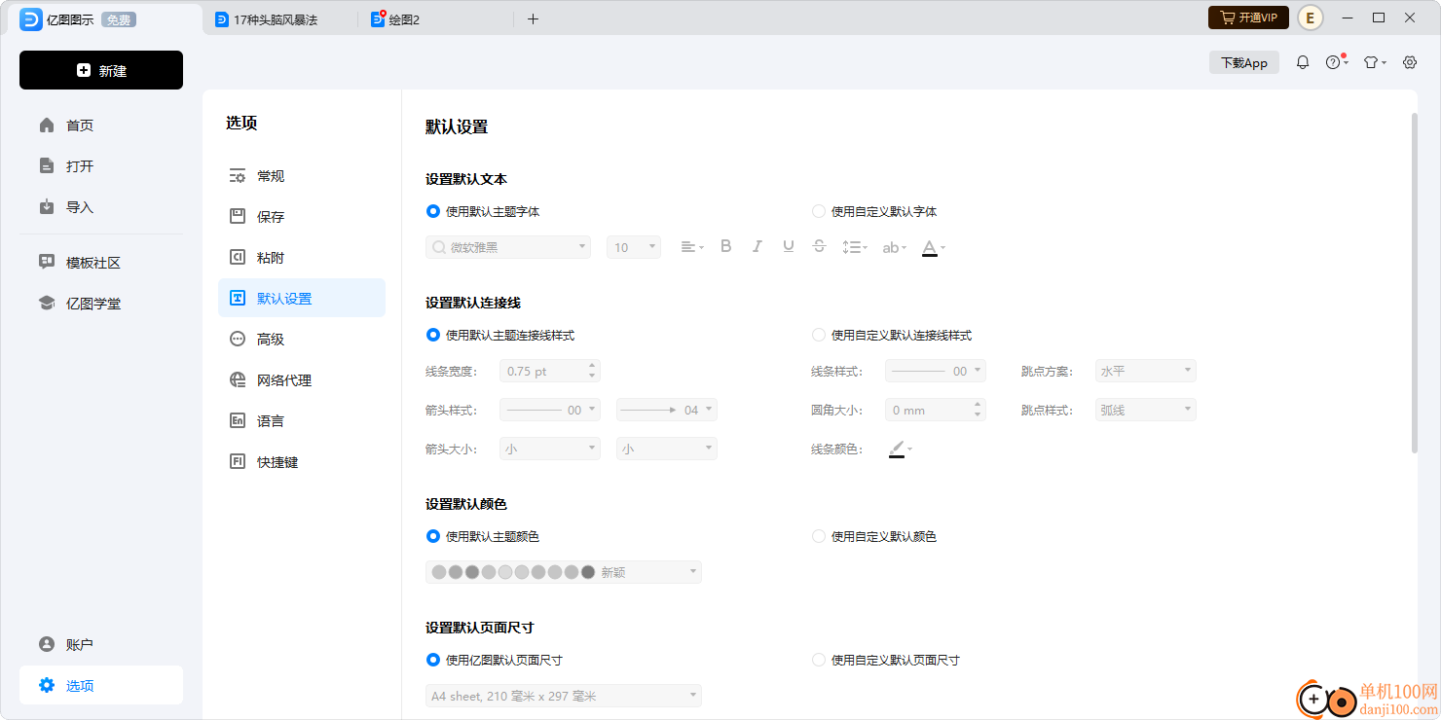Select 使用默认主题颜色 radio button
Screen dimensions: 1441x720
pos(433,536)
